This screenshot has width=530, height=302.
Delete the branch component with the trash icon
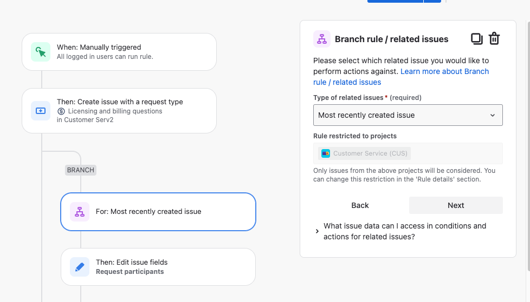494,39
